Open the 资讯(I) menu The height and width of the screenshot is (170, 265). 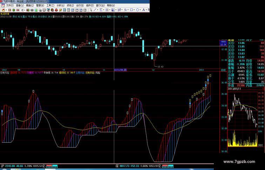(x=70, y=5)
